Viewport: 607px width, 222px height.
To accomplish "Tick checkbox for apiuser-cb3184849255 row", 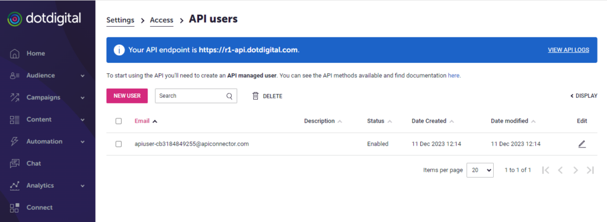I will click(119, 144).
